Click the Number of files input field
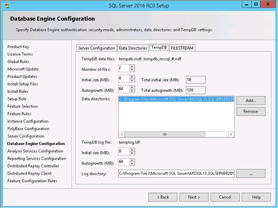This screenshot has height=208, width=278. pyautogui.click(x=124, y=68)
